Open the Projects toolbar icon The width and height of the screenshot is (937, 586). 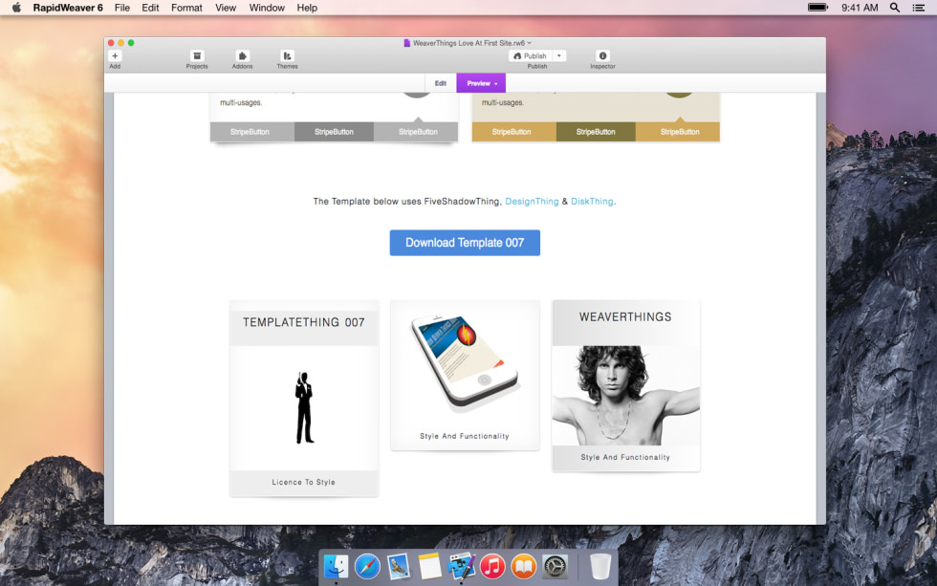(197, 55)
